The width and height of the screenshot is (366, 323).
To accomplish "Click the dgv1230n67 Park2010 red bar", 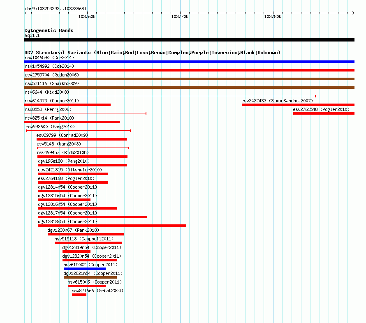I will coord(86,234).
